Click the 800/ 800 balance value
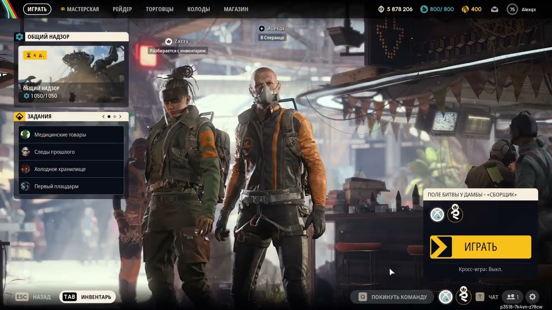 pyautogui.click(x=442, y=9)
